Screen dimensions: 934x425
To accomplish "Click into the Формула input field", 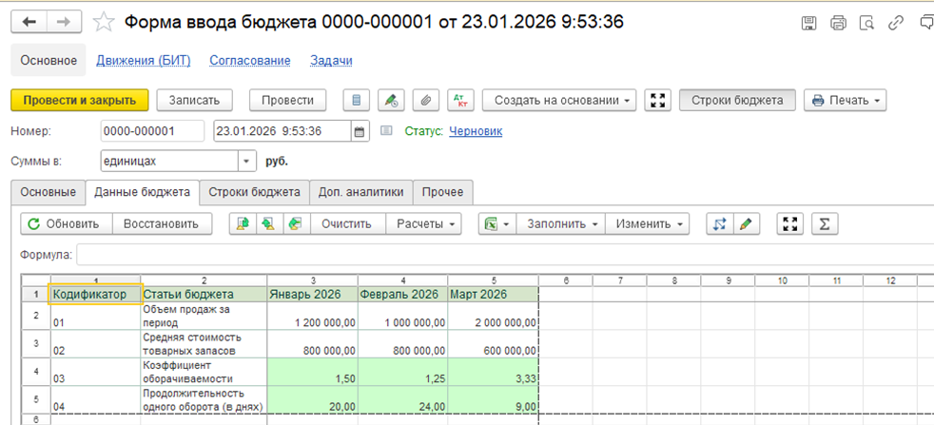I will pyautogui.click(x=504, y=255).
